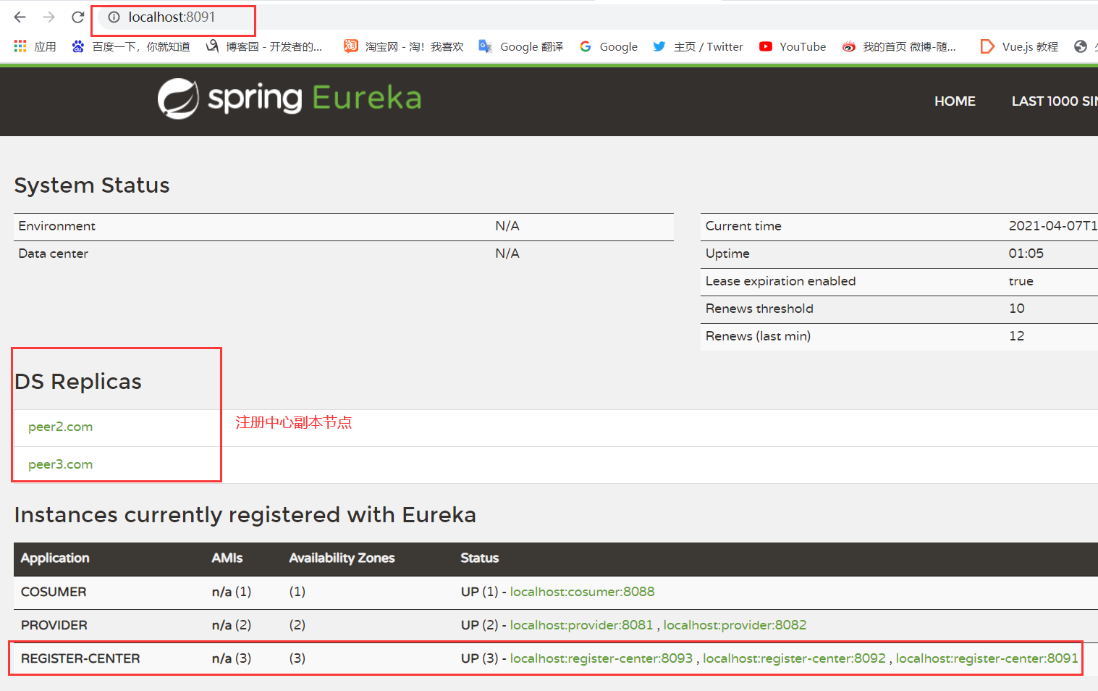
Task: Open the YouTube bookmark
Action: point(792,46)
